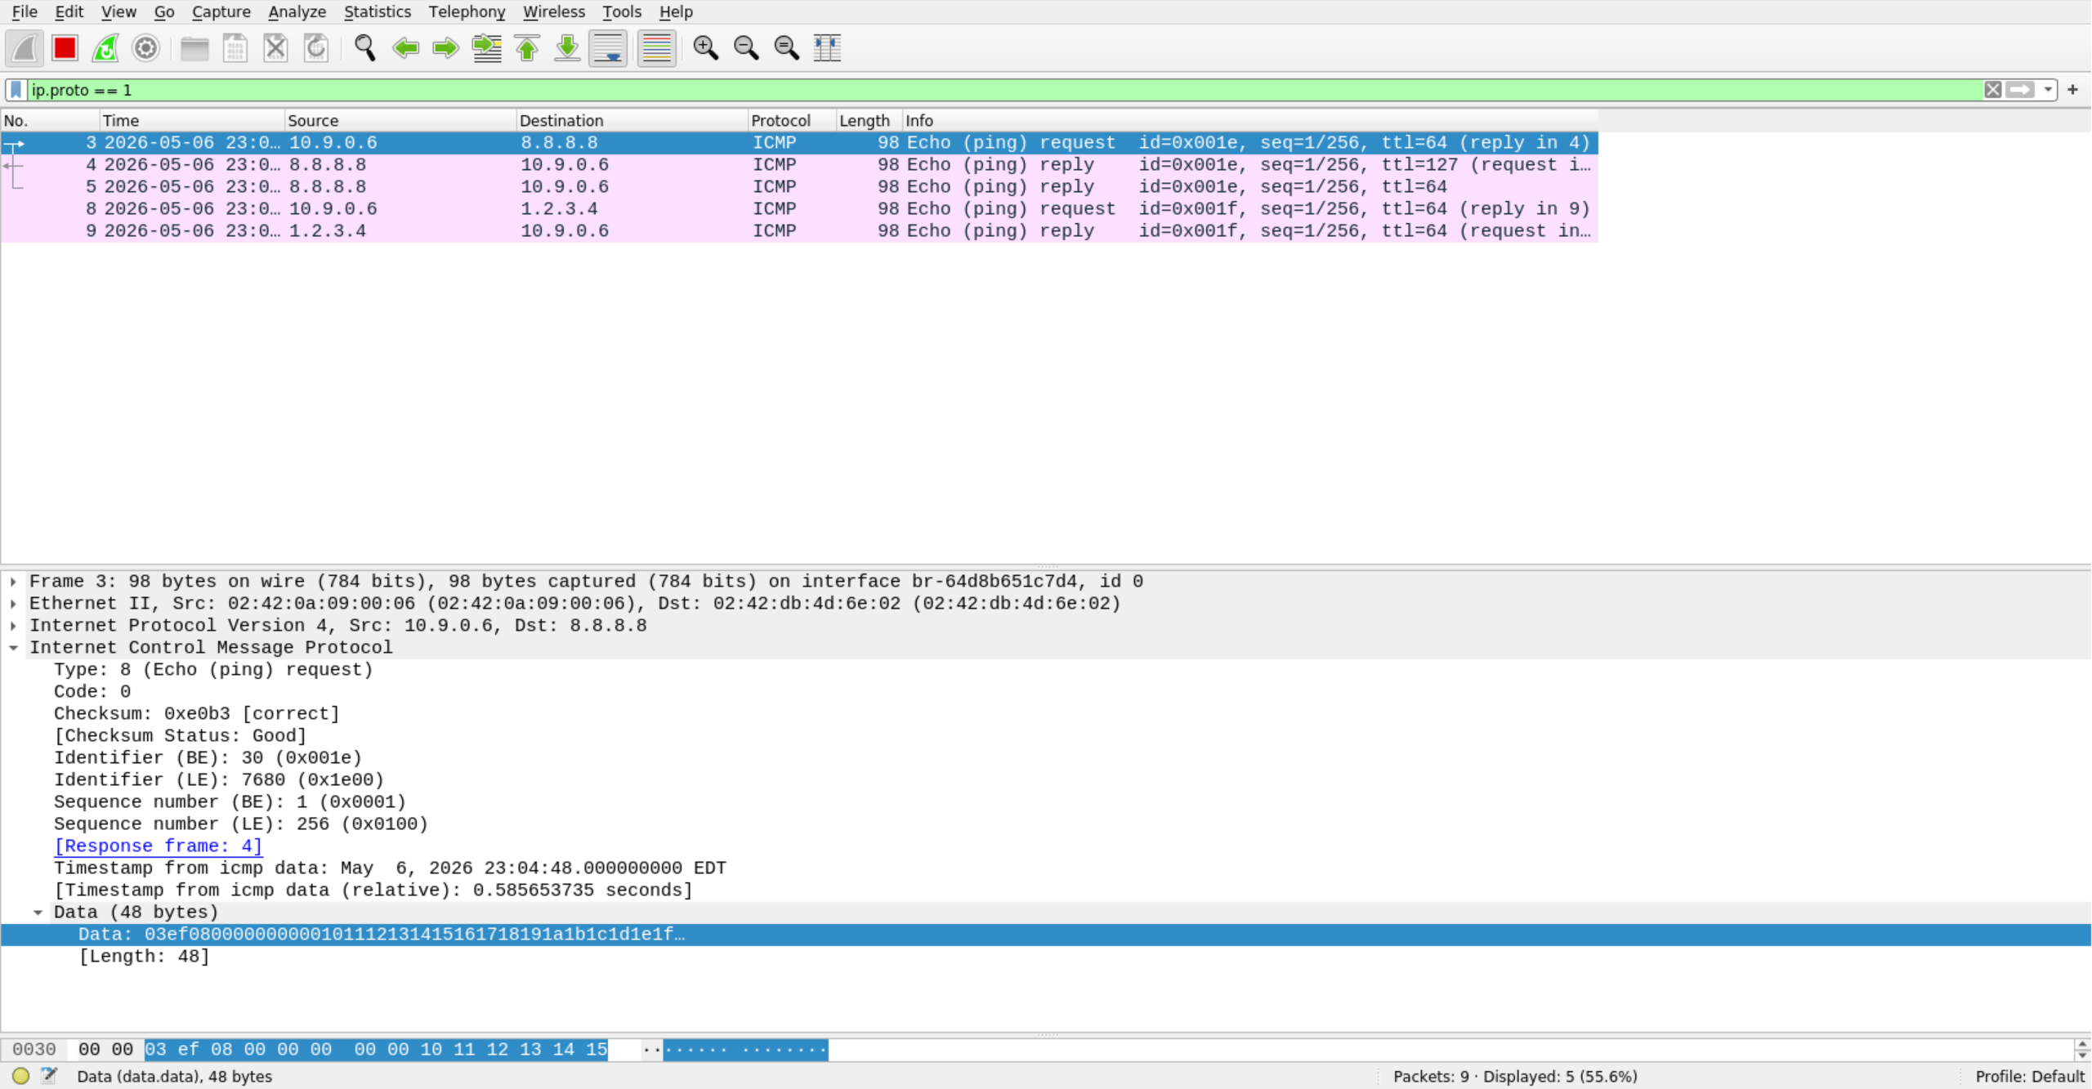The width and height of the screenshot is (2092, 1089).
Task: Toggle packet colorizing rules
Action: click(656, 48)
